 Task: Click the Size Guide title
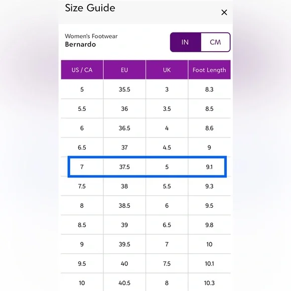(90, 8)
